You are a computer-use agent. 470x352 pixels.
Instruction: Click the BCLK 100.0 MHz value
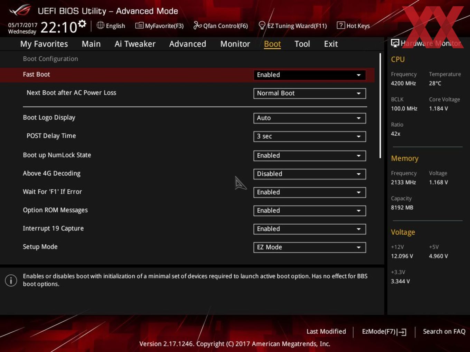[x=404, y=108]
